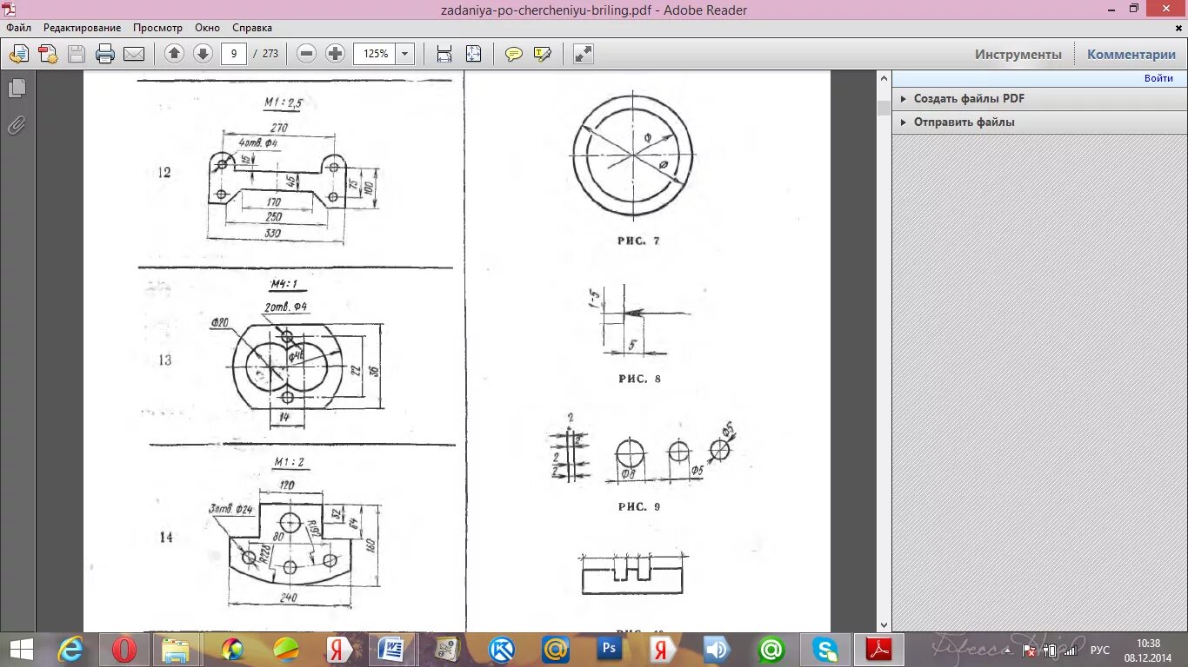Open the Редактирование menu
The width and height of the screenshot is (1188, 667).
point(83,29)
